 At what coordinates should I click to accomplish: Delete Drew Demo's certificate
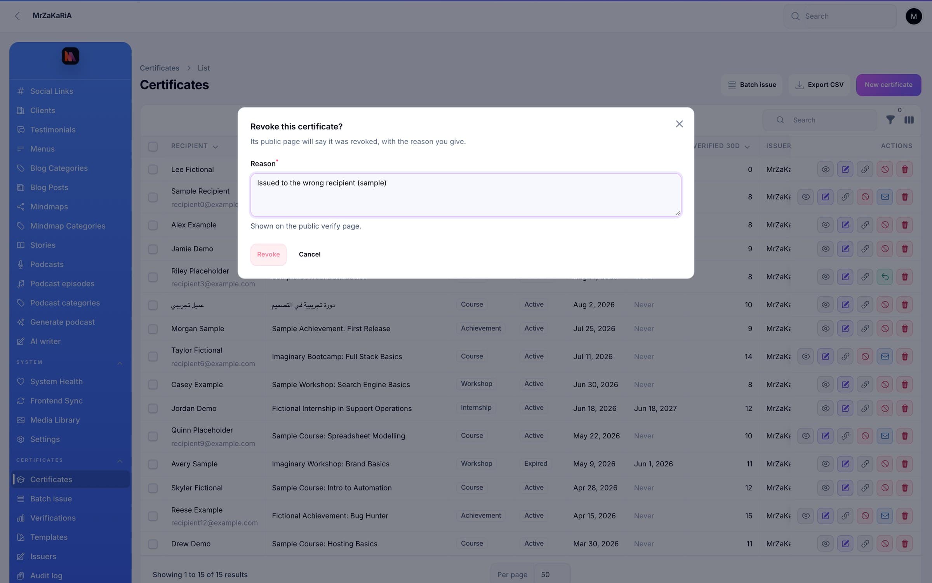904,543
